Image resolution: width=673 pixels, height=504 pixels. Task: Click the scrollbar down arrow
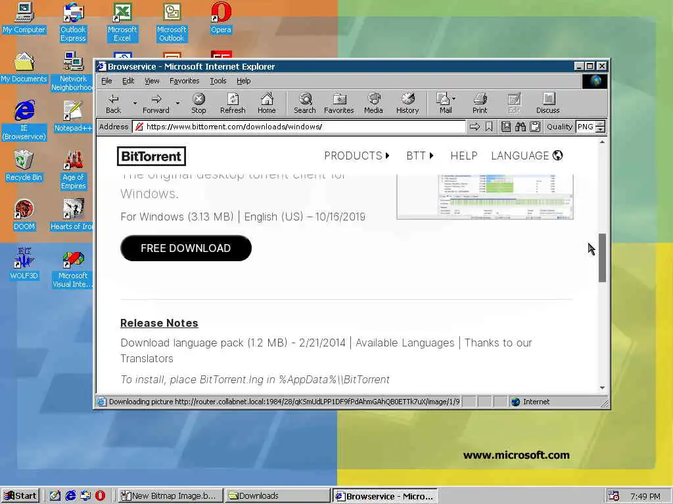602,387
